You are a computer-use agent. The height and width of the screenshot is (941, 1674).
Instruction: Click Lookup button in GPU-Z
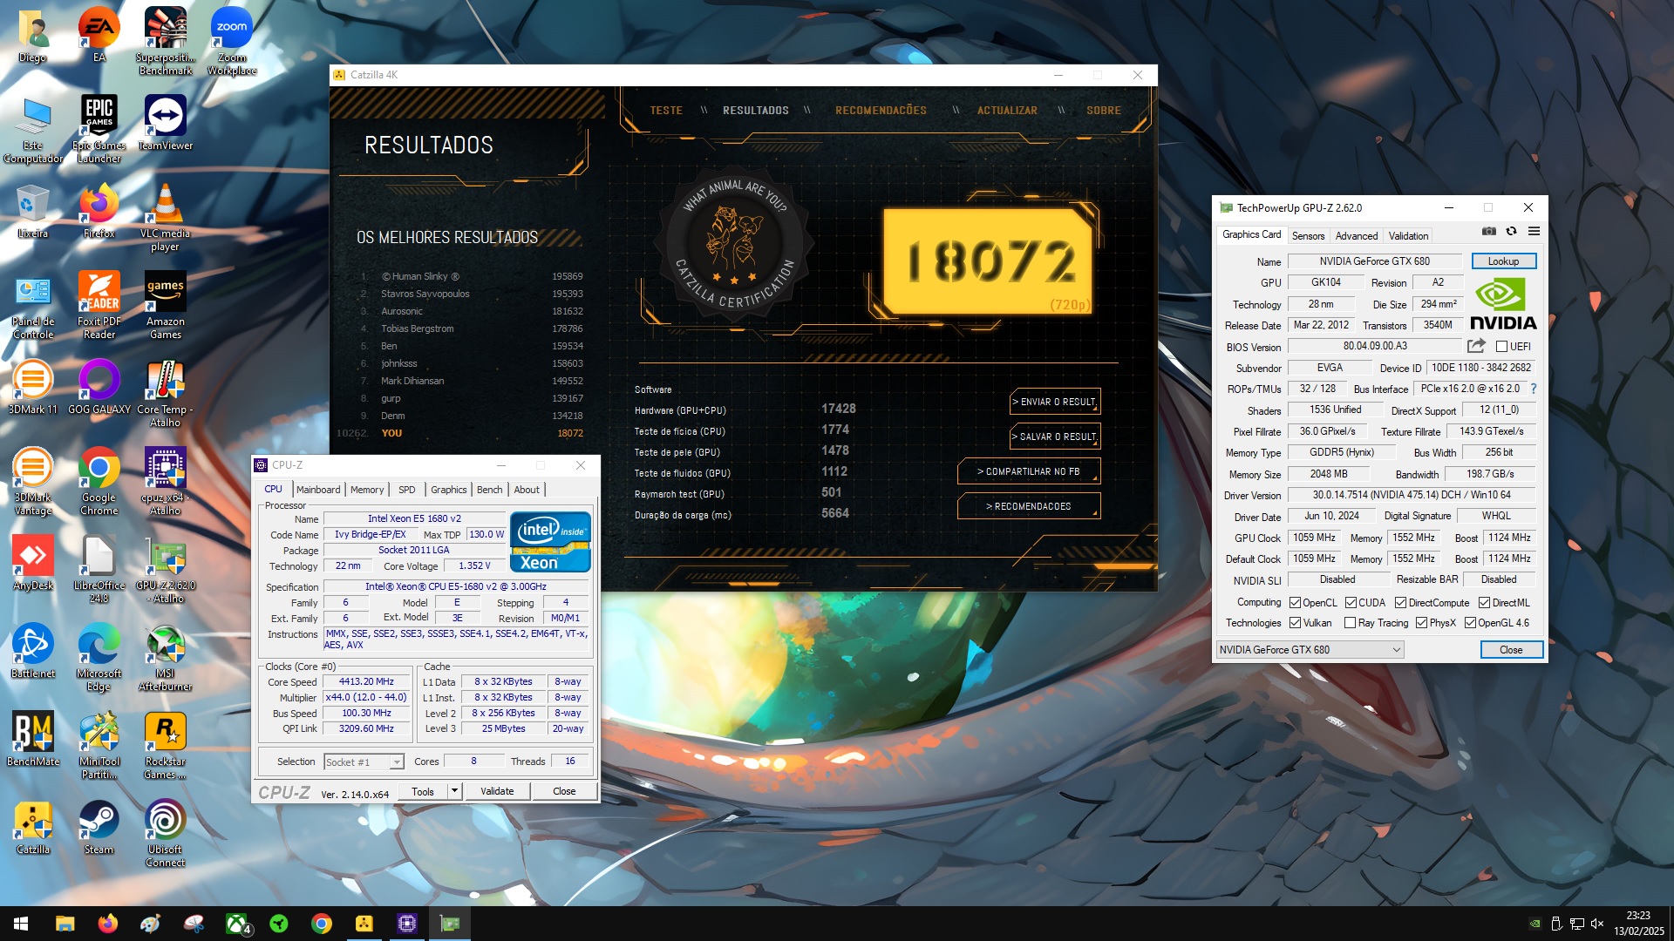(x=1503, y=261)
